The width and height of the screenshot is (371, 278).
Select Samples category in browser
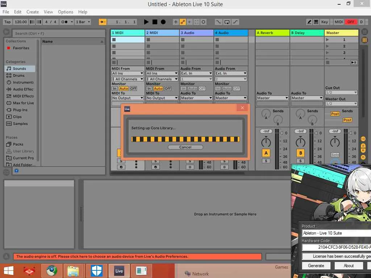(20, 123)
